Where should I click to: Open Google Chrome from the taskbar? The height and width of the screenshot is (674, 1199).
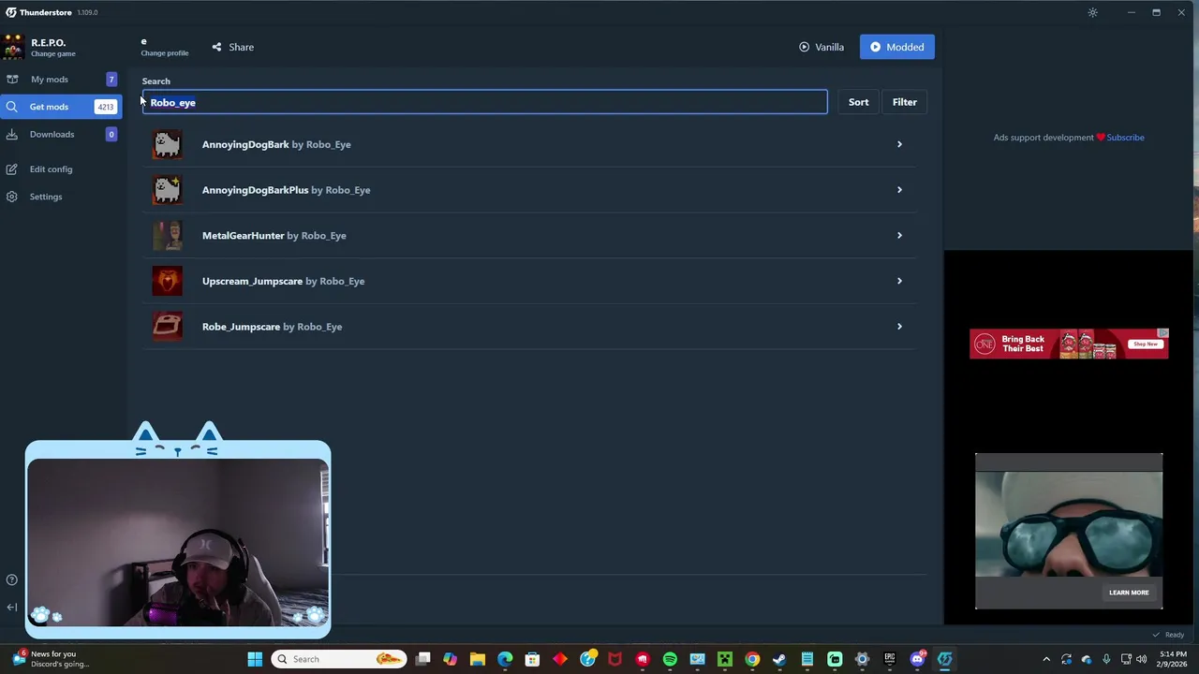752,659
